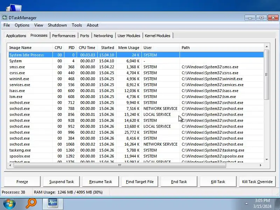Click the Suspend Task button
The width and height of the screenshot is (280, 210).
(x=62, y=182)
